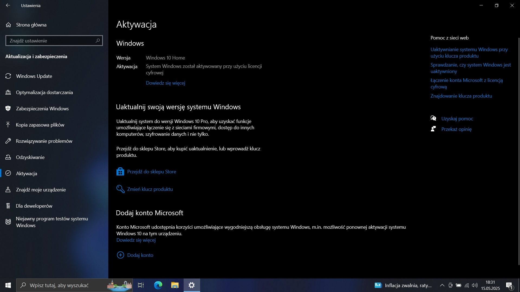
Task: Click the Optymalizacja dostarczania icon
Action: (x=8, y=92)
